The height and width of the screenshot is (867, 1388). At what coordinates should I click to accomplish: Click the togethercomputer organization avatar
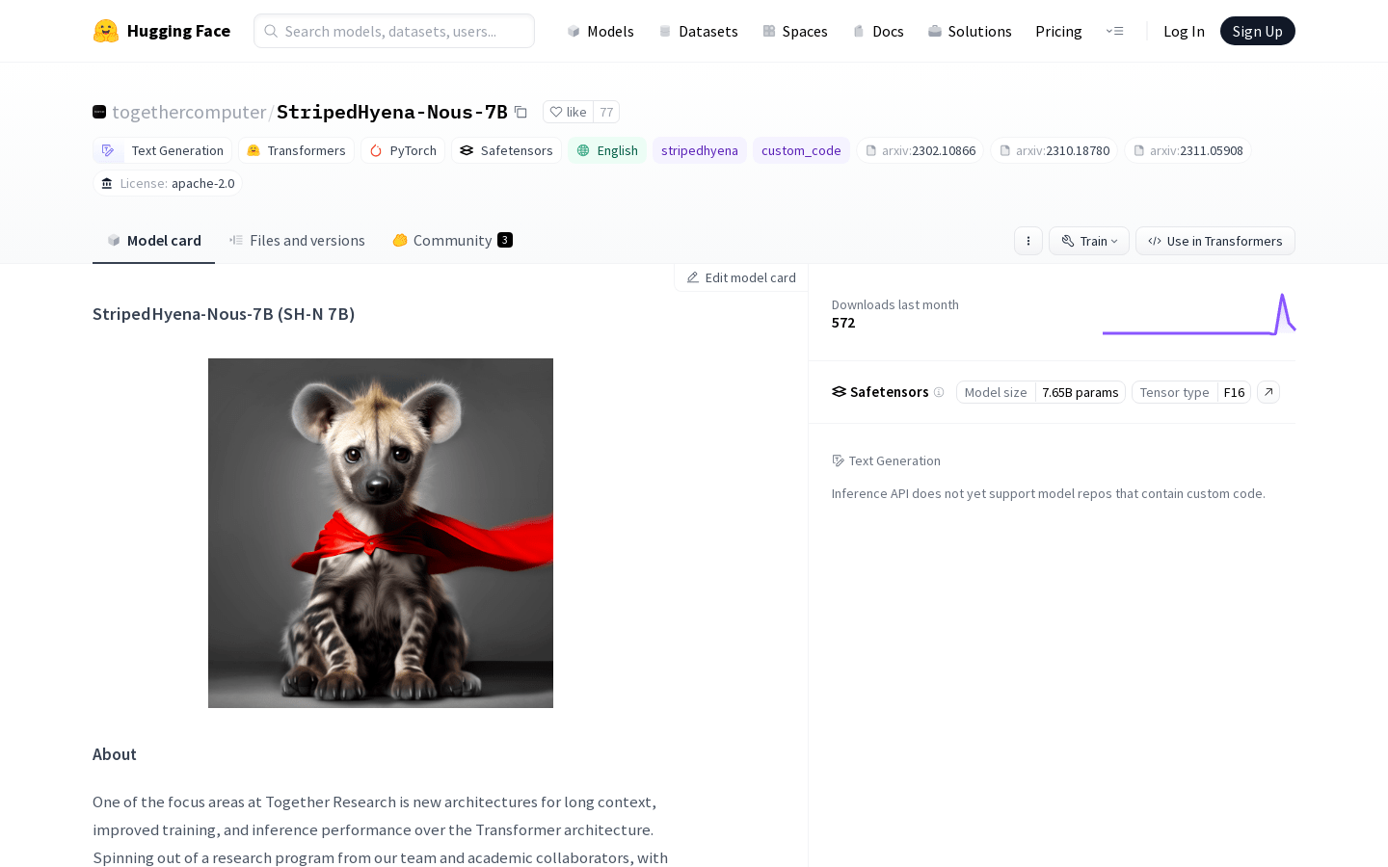click(x=99, y=112)
